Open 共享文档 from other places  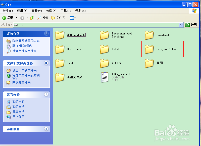18,112
